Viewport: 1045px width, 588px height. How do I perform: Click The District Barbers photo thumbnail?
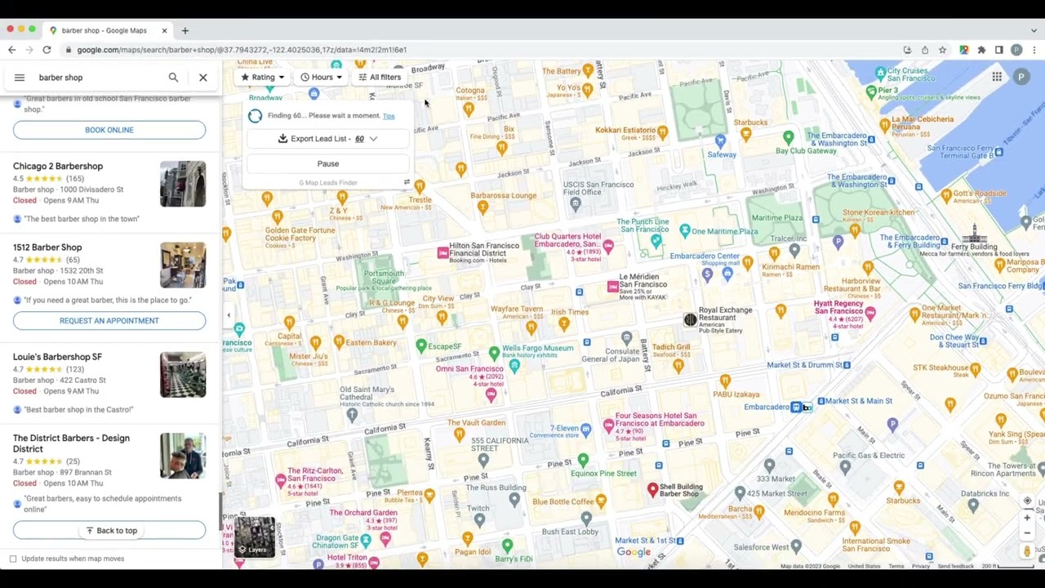[x=183, y=456]
